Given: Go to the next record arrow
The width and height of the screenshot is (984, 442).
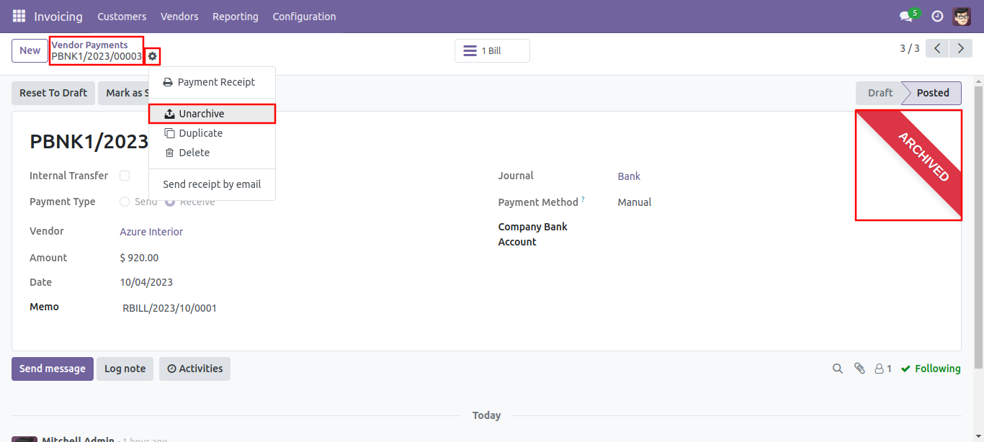Looking at the screenshot, I should point(961,48).
